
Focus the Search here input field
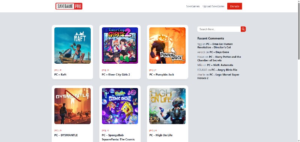click(219, 29)
